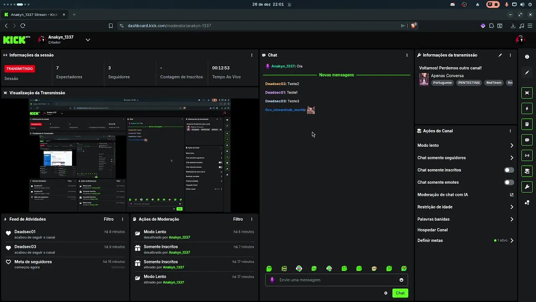This screenshot has width=536, height=302.
Task: Click Anakyn_1337 link on Modo Lento desativado entry
Action: [179, 237]
